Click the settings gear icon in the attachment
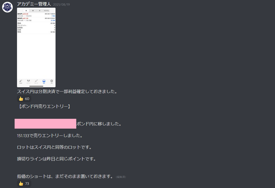The image size is (275, 188). [x=52, y=81]
